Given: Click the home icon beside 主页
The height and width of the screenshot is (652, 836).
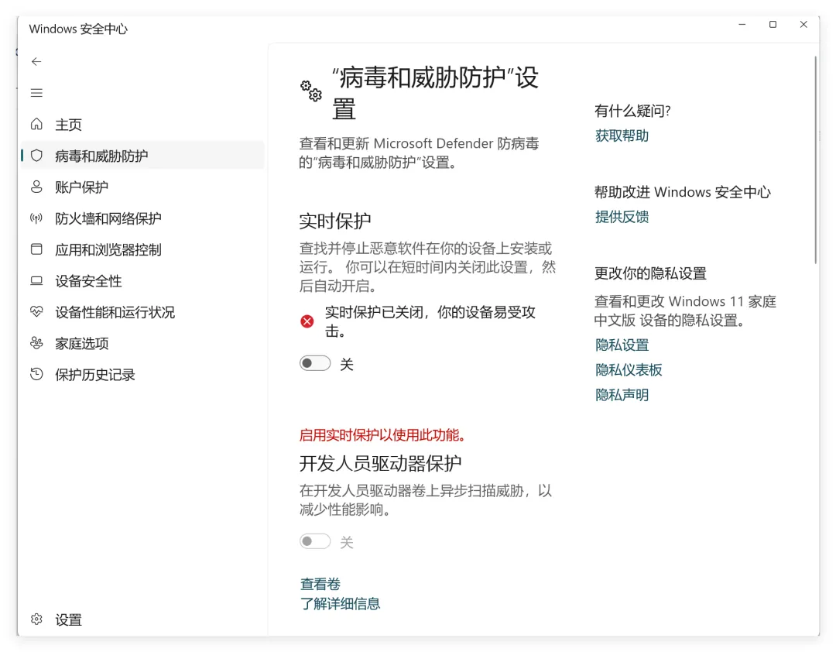Looking at the screenshot, I should pyautogui.click(x=36, y=124).
